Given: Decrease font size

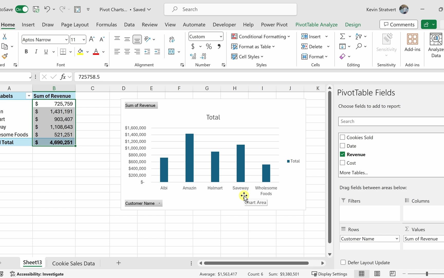Looking at the screenshot, I should pos(102,39).
